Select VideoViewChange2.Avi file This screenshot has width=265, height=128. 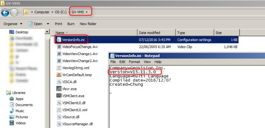80,61
